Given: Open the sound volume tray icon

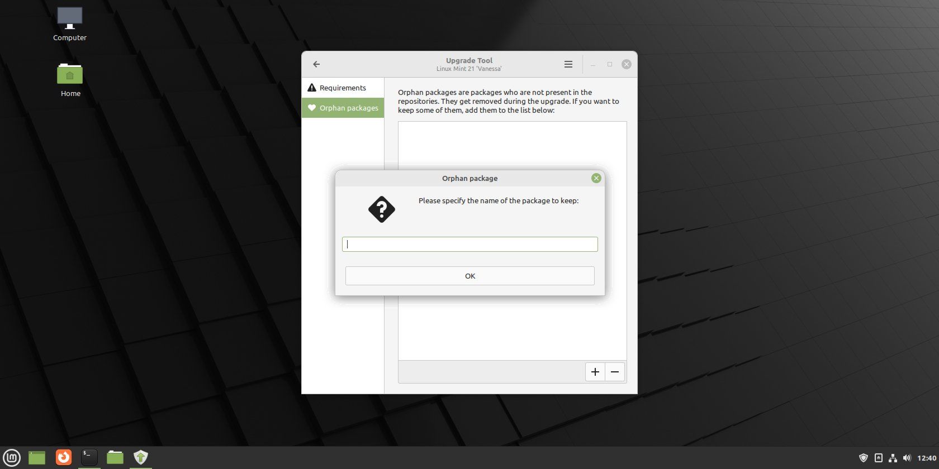Looking at the screenshot, I should pos(907,458).
